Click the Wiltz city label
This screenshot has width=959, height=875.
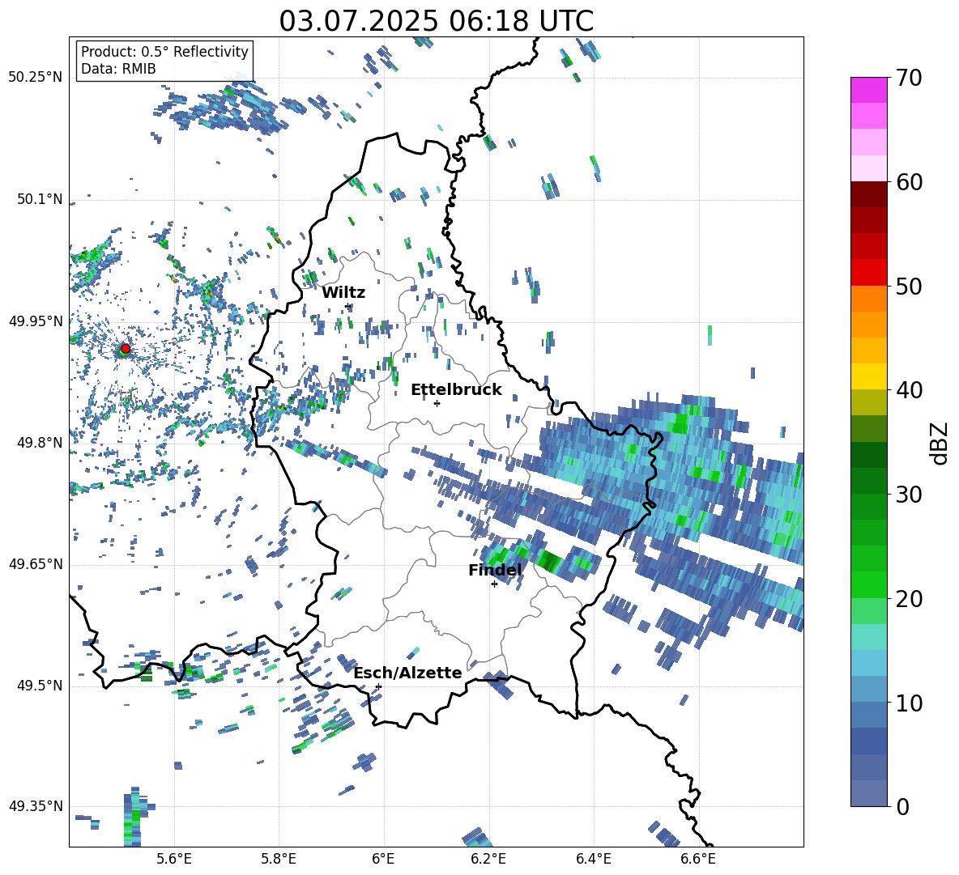pyautogui.click(x=343, y=293)
